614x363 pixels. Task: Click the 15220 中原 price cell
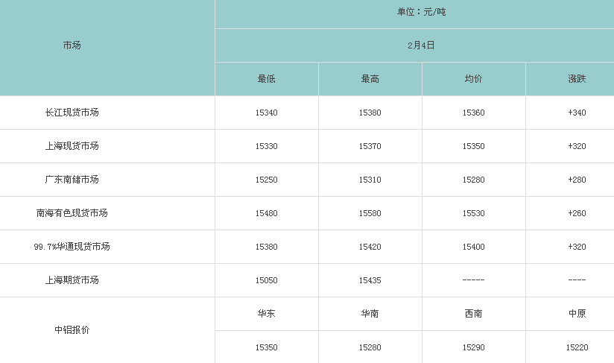577,347
